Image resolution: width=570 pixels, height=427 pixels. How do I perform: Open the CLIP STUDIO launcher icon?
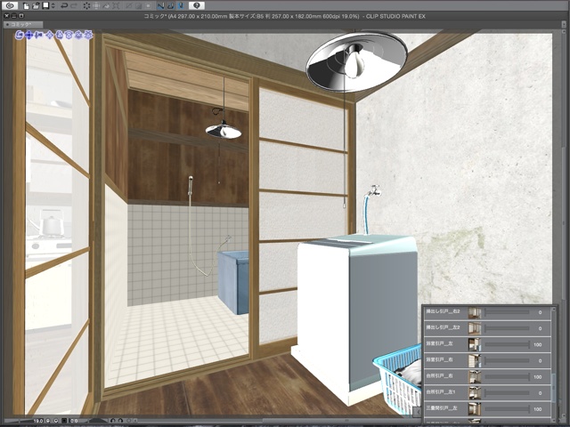(x=10, y=5)
